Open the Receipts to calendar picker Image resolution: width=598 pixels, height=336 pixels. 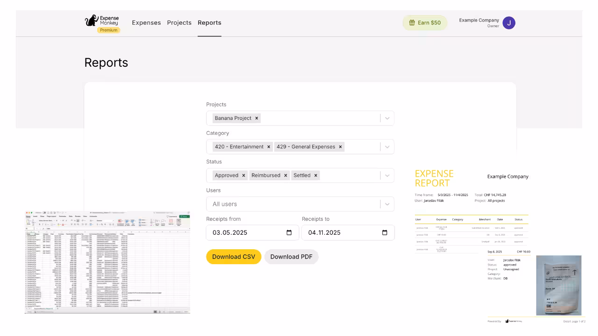click(384, 232)
